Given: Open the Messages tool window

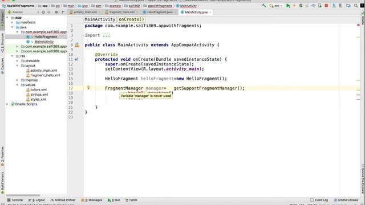Looking at the screenshot, I should [92, 200].
